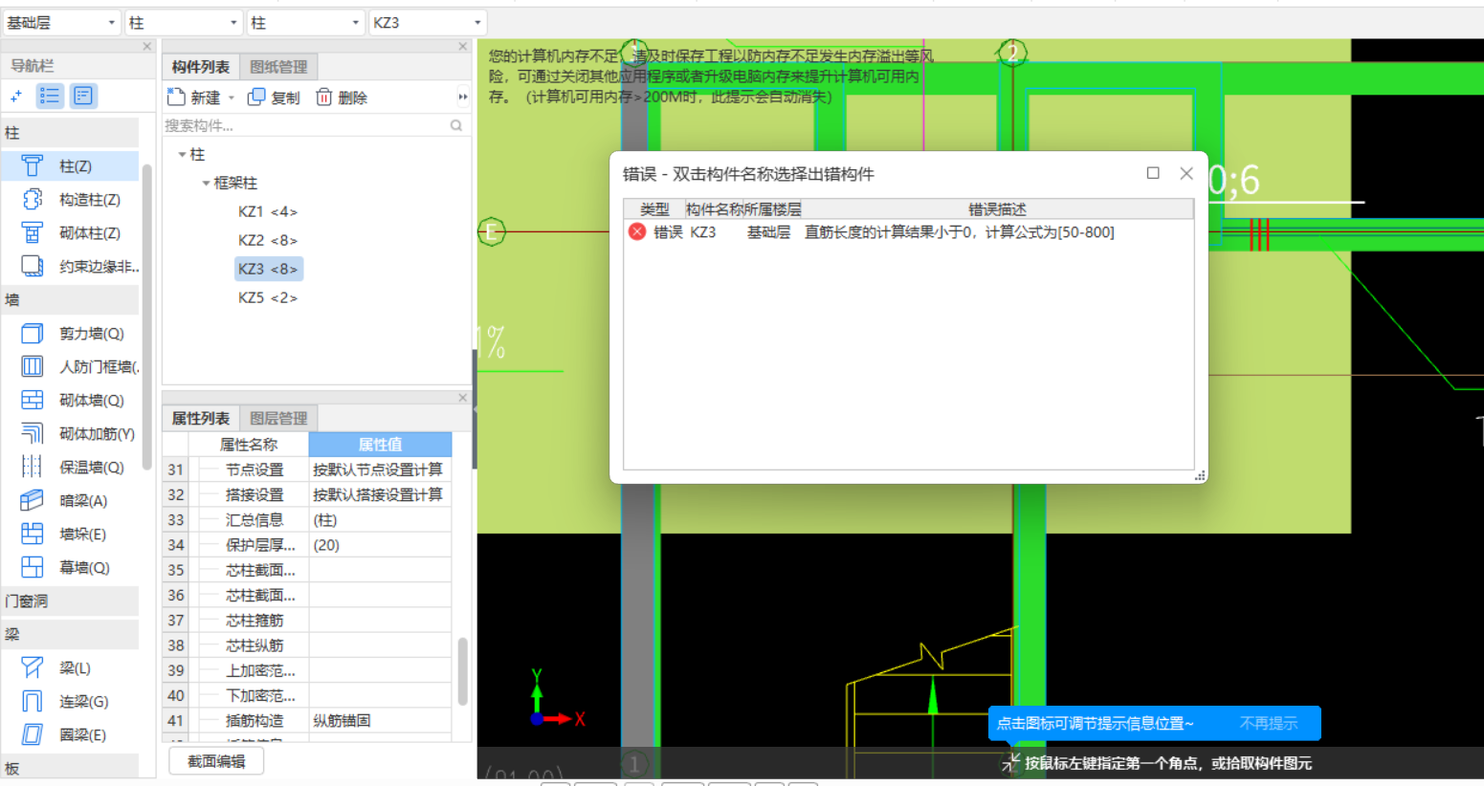
Task: Open the KZ3 component dropdown
Action: click(x=428, y=23)
